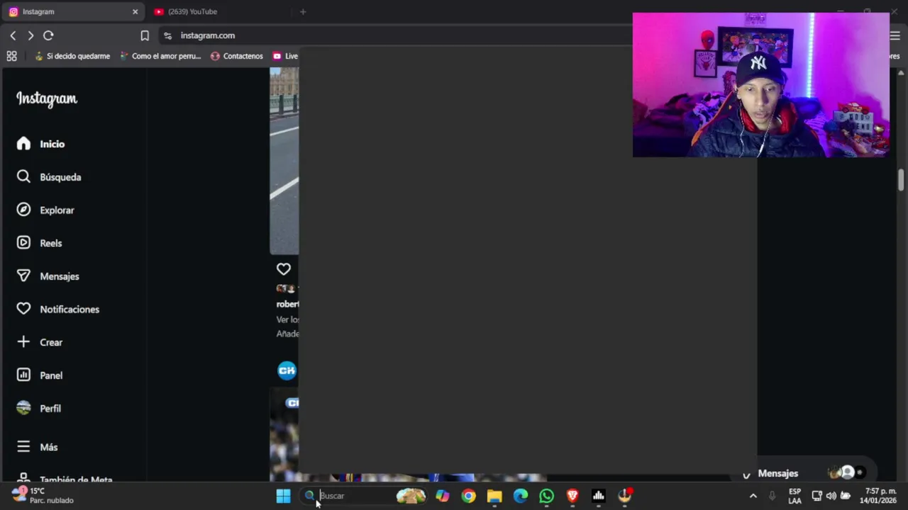Open the CH account avatar on the post

click(x=287, y=370)
